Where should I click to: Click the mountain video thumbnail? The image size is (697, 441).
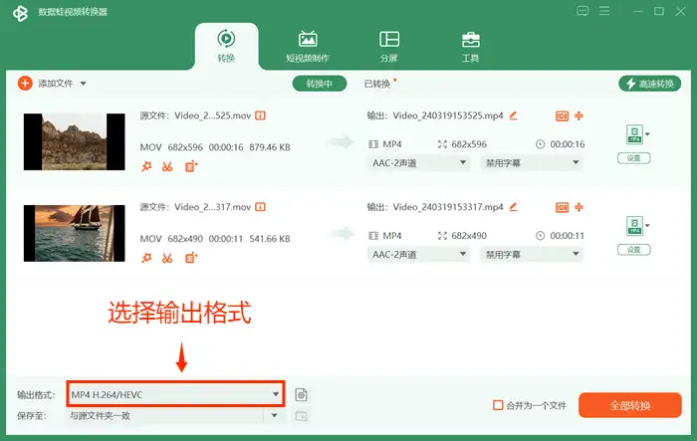(x=75, y=141)
